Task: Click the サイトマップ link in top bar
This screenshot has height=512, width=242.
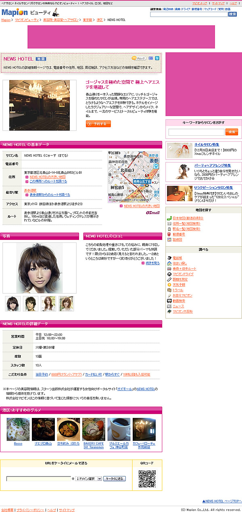Action: tap(218, 3)
